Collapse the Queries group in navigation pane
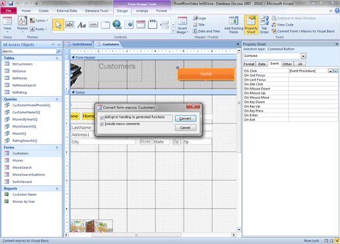340x244 pixels. [57, 99]
